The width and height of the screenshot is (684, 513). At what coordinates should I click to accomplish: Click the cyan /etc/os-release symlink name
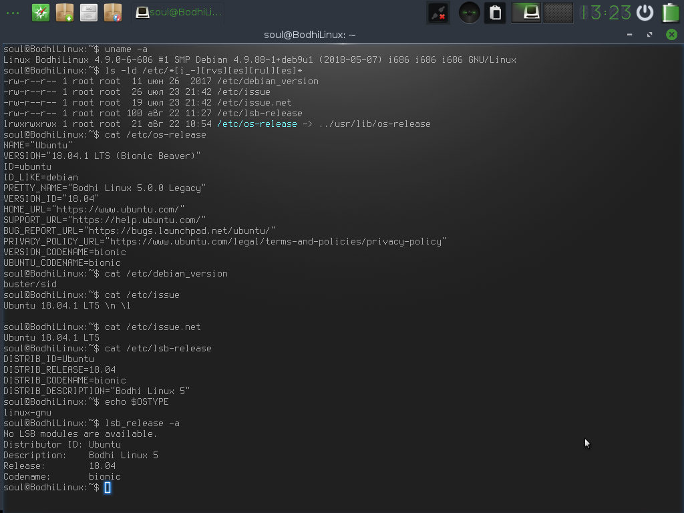pyautogui.click(x=257, y=124)
